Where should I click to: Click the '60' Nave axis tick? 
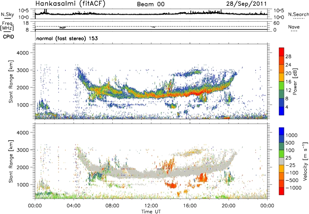pyautogui.click(x=276, y=23)
